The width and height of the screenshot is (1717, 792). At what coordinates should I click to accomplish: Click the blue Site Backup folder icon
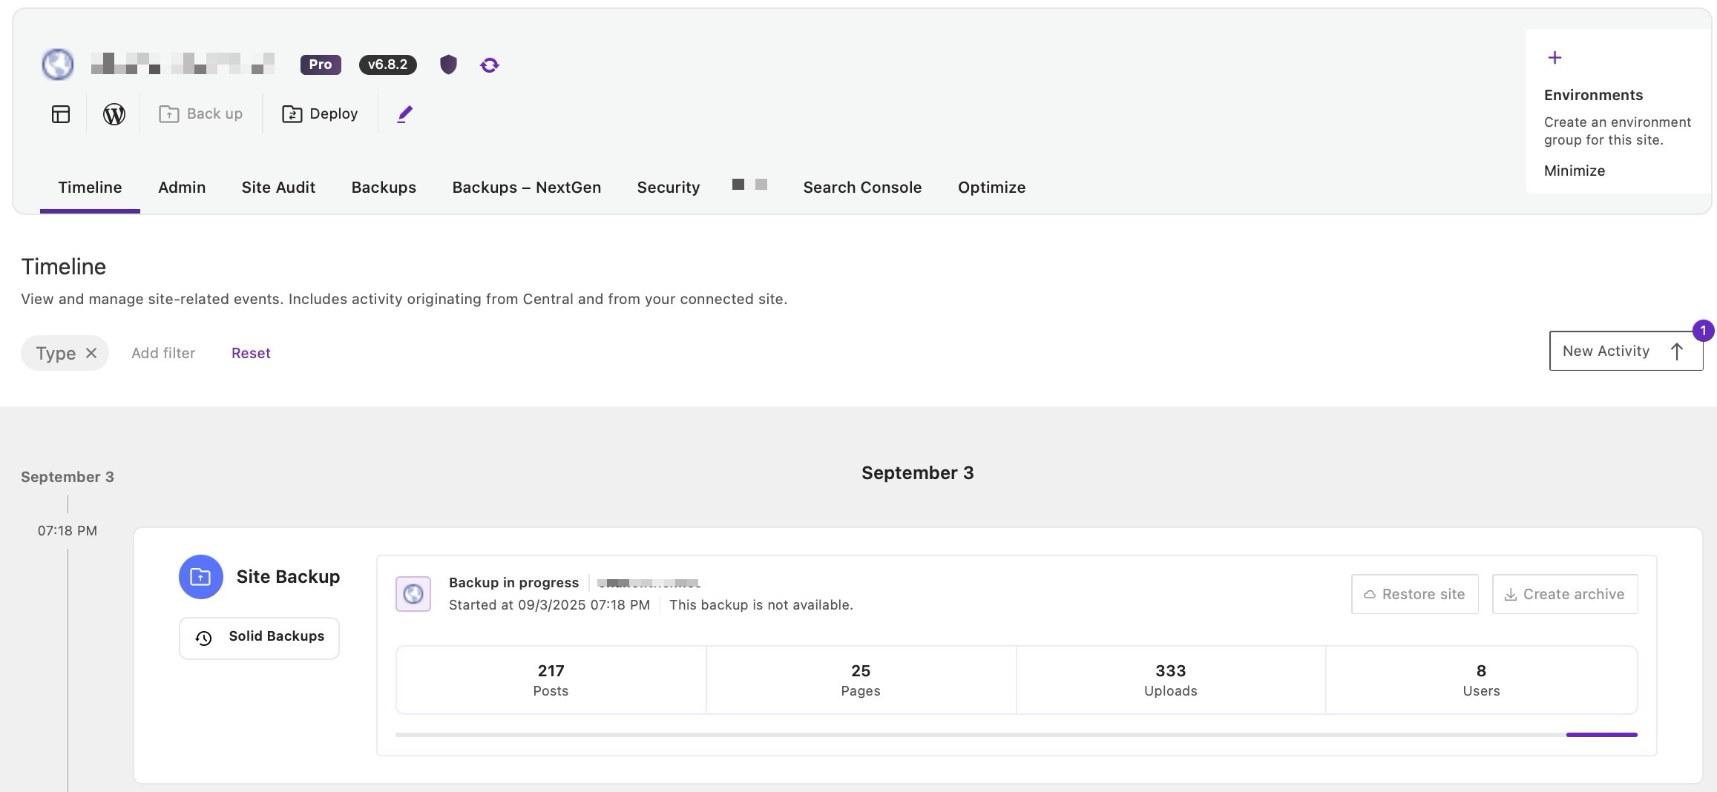[200, 577]
